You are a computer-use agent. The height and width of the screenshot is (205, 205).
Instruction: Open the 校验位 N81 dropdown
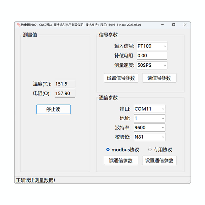pyautogui.click(x=149, y=137)
